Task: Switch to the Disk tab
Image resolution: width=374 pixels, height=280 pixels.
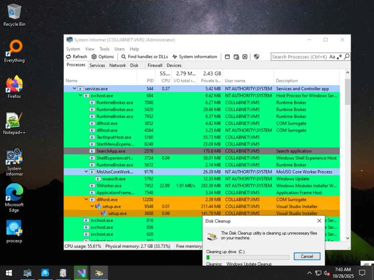Action: click(x=134, y=65)
